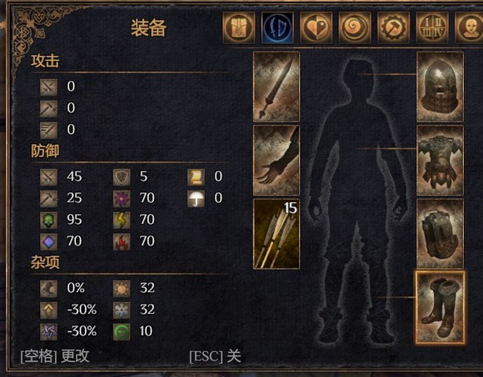483x377 pixels.
Task: Switch to the relationships heart tab
Action: tap(316, 27)
